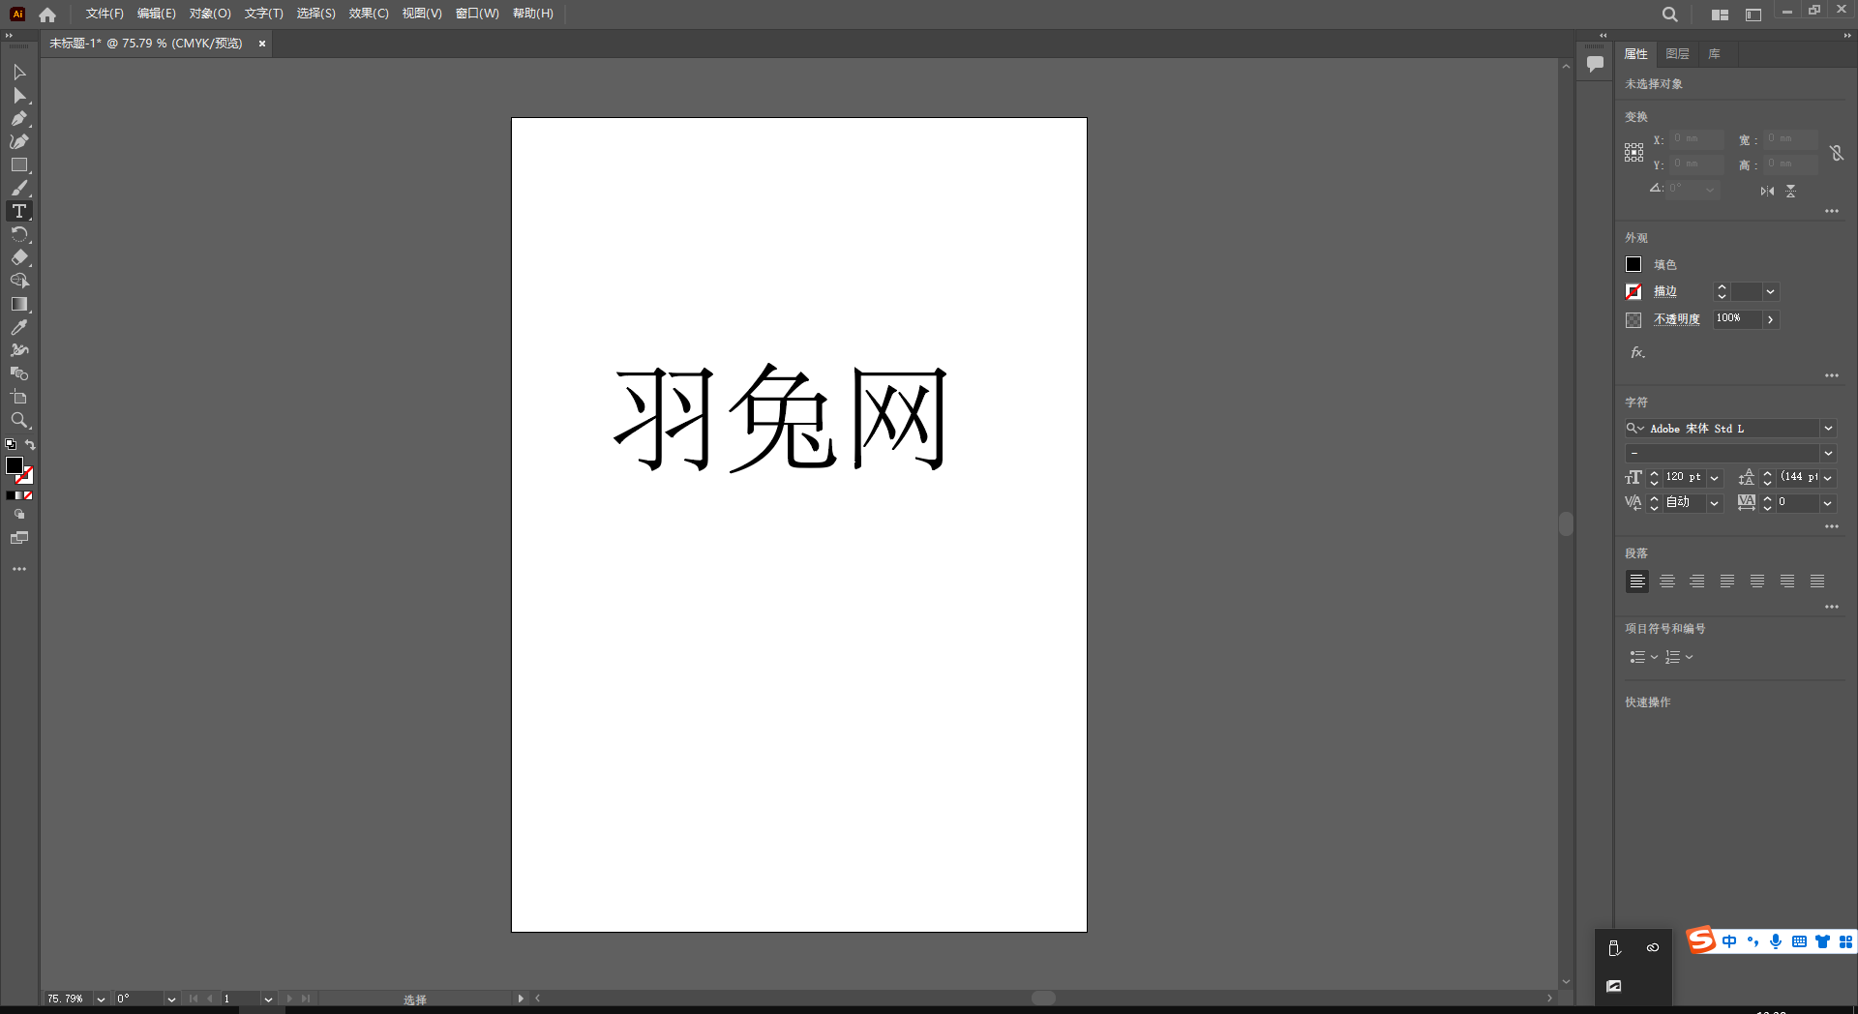Click the black 填色 fill color swatch
The height and width of the screenshot is (1014, 1858).
(x=1633, y=264)
